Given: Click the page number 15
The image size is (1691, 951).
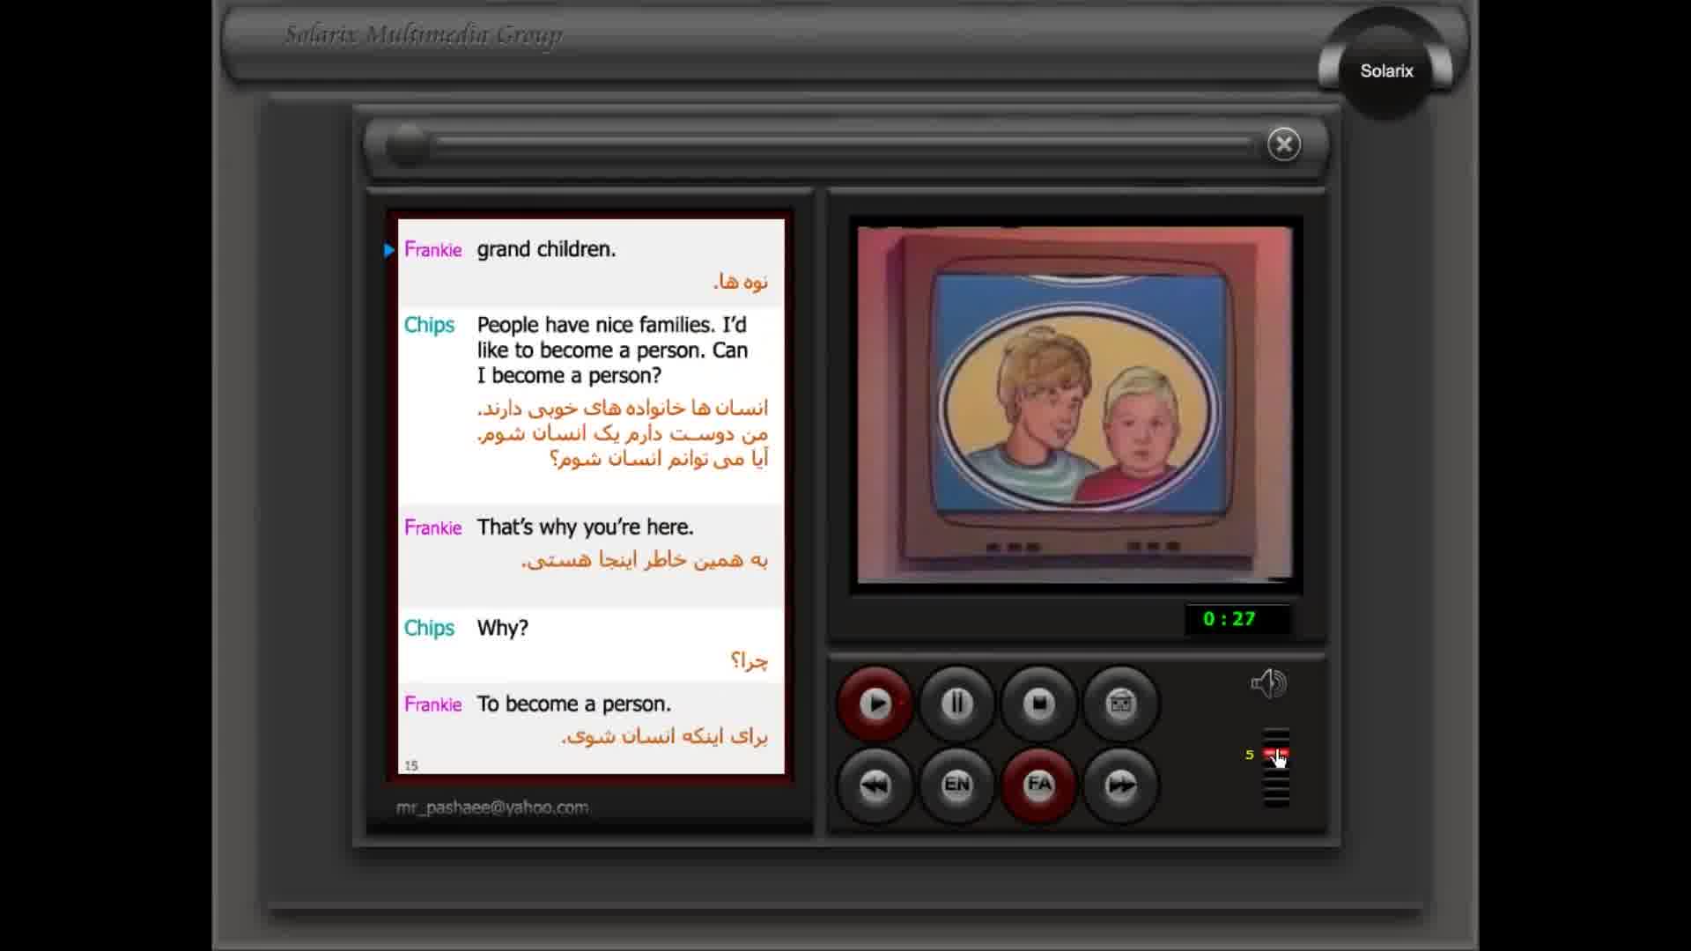Looking at the screenshot, I should pos(411,765).
